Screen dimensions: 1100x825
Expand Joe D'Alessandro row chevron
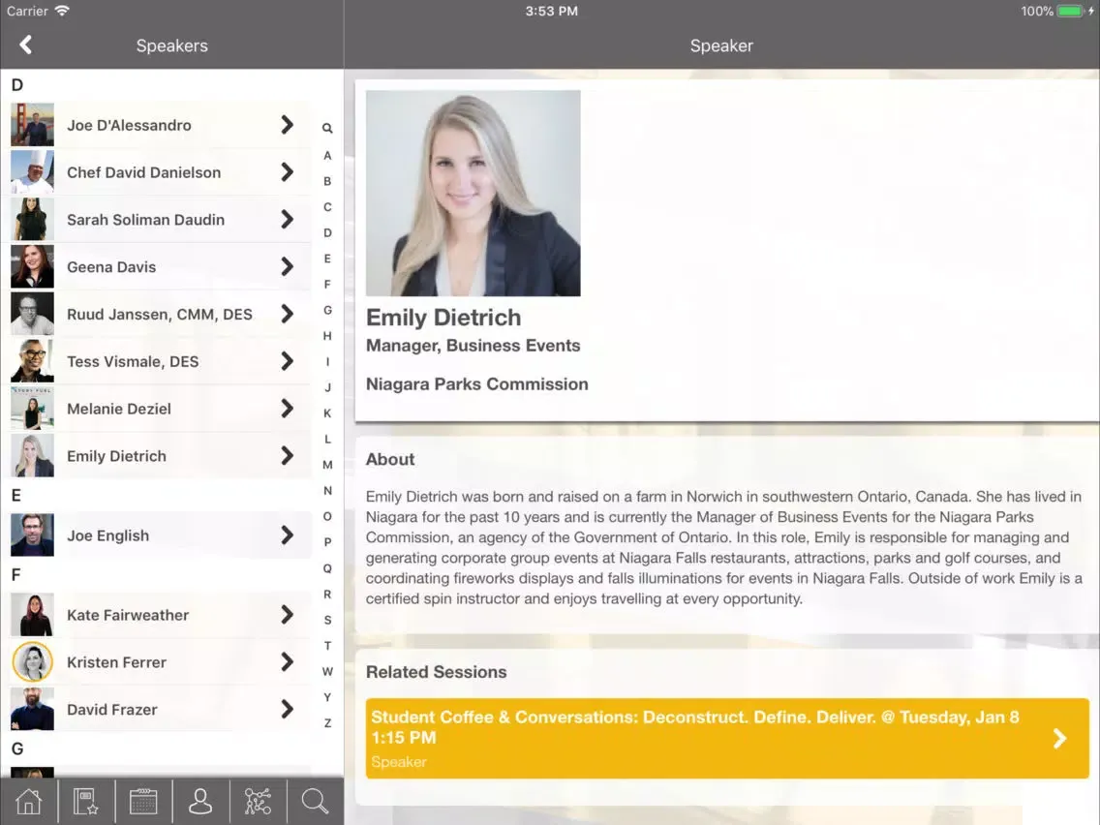coord(287,125)
